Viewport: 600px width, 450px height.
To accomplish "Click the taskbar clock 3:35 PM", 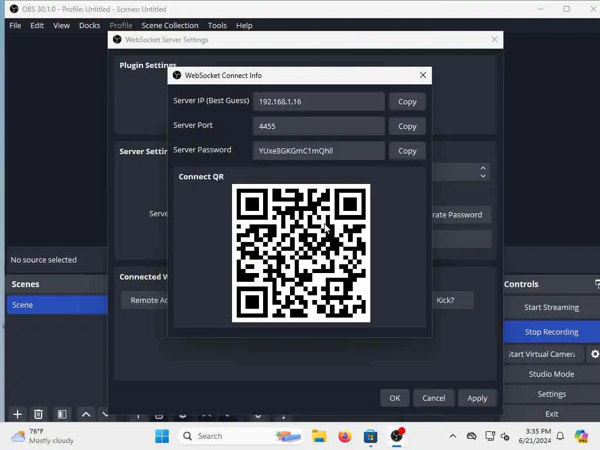I will click(x=534, y=436).
